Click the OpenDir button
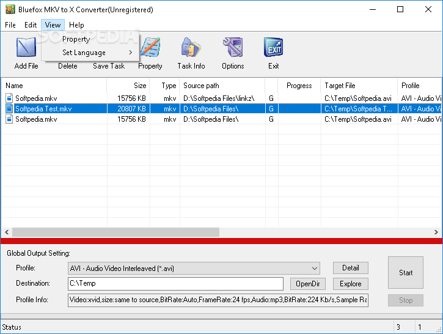443x334 pixels. [x=308, y=284]
